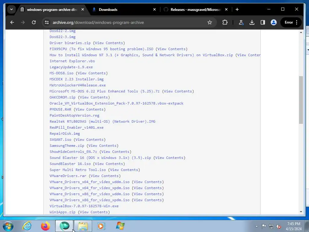Download PMOUSE.RAR
This screenshot has height=232, width=309.
(x=60, y=109)
